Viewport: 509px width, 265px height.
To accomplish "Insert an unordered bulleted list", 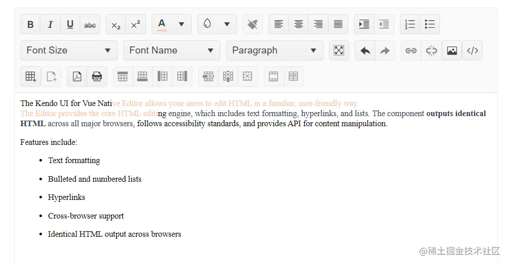I will pyautogui.click(x=430, y=24).
